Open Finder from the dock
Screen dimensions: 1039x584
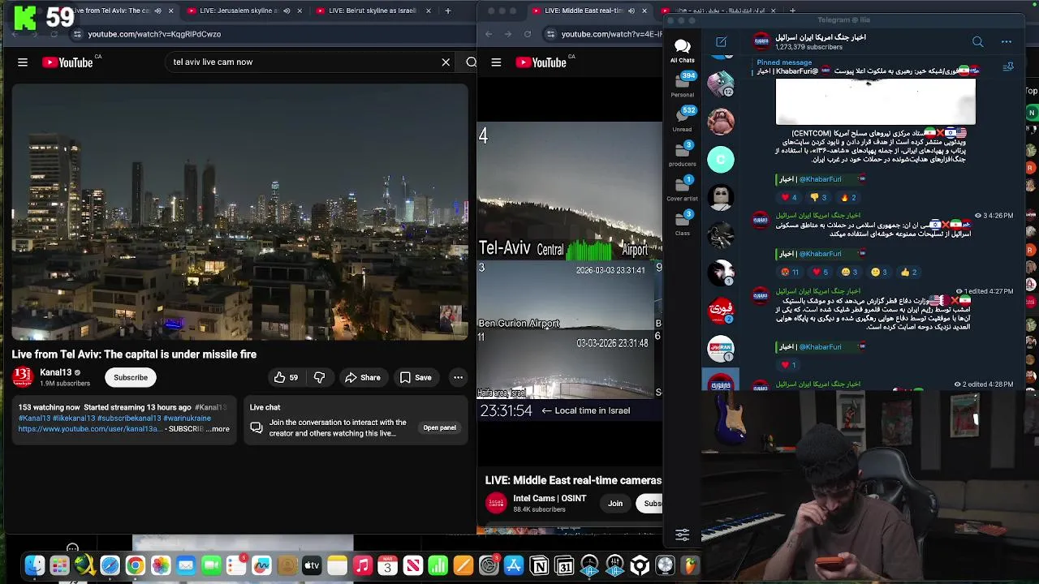click(x=34, y=565)
